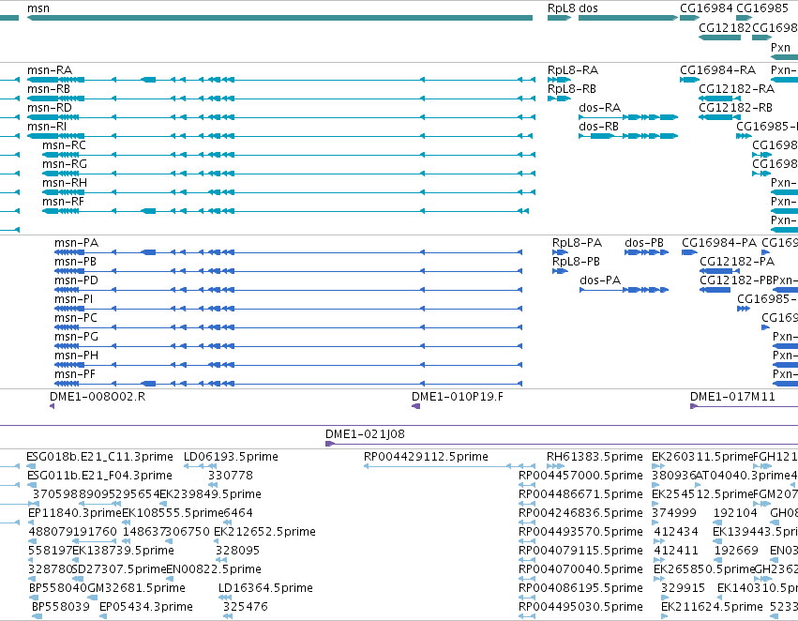Image resolution: width=798 pixels, height=621 pixels.
Task: Select EST RP004246836.5prime
Action: [527, 523]
